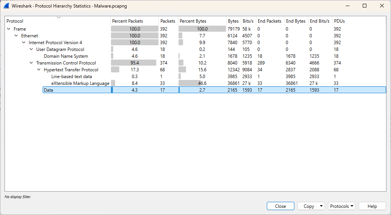This screenshot has height=215, width=391.
Task: Click the 68 PDUs value for HTTP
Action: (x=336, y=69)
